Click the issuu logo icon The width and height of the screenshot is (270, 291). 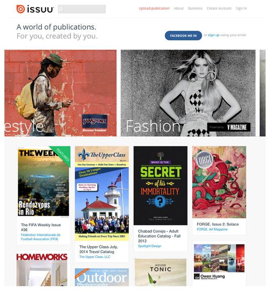pyautogui.click(x=21, y=9)
